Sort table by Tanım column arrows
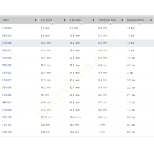 point(36,20)
